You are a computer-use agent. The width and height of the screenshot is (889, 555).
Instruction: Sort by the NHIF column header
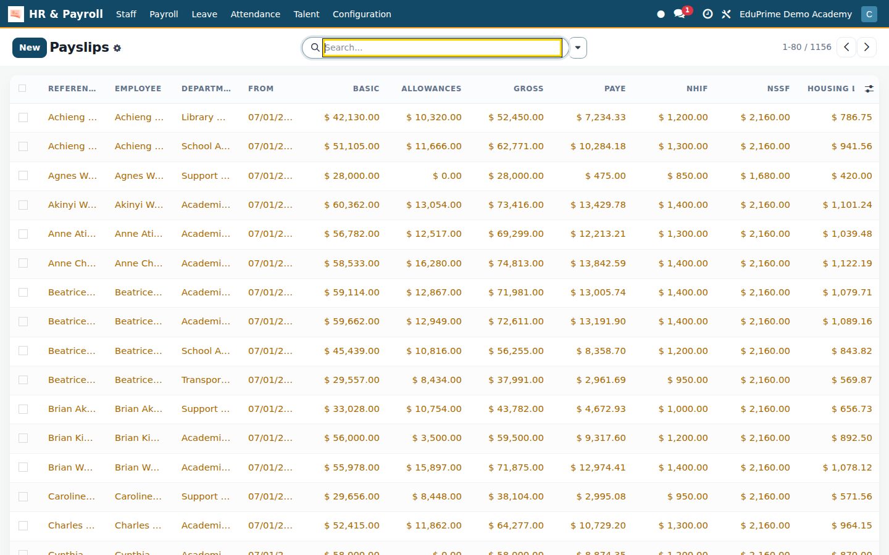[x=697, y=89]
